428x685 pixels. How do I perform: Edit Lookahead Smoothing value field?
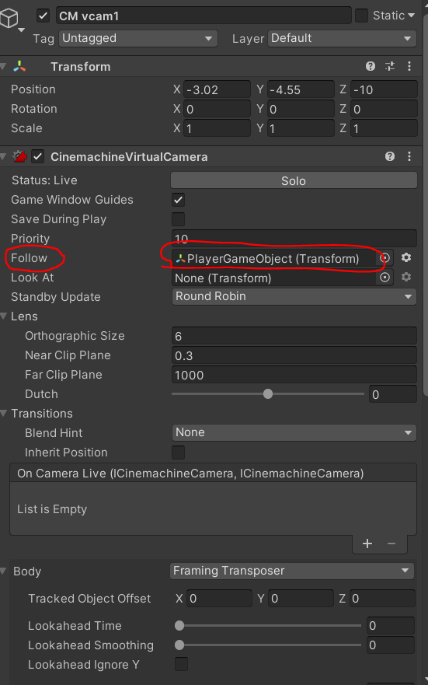[391, 645]
